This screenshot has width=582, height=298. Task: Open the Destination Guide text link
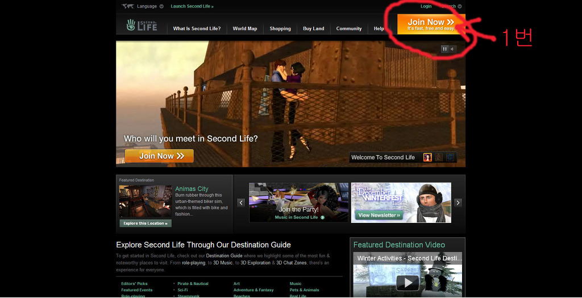224,256
